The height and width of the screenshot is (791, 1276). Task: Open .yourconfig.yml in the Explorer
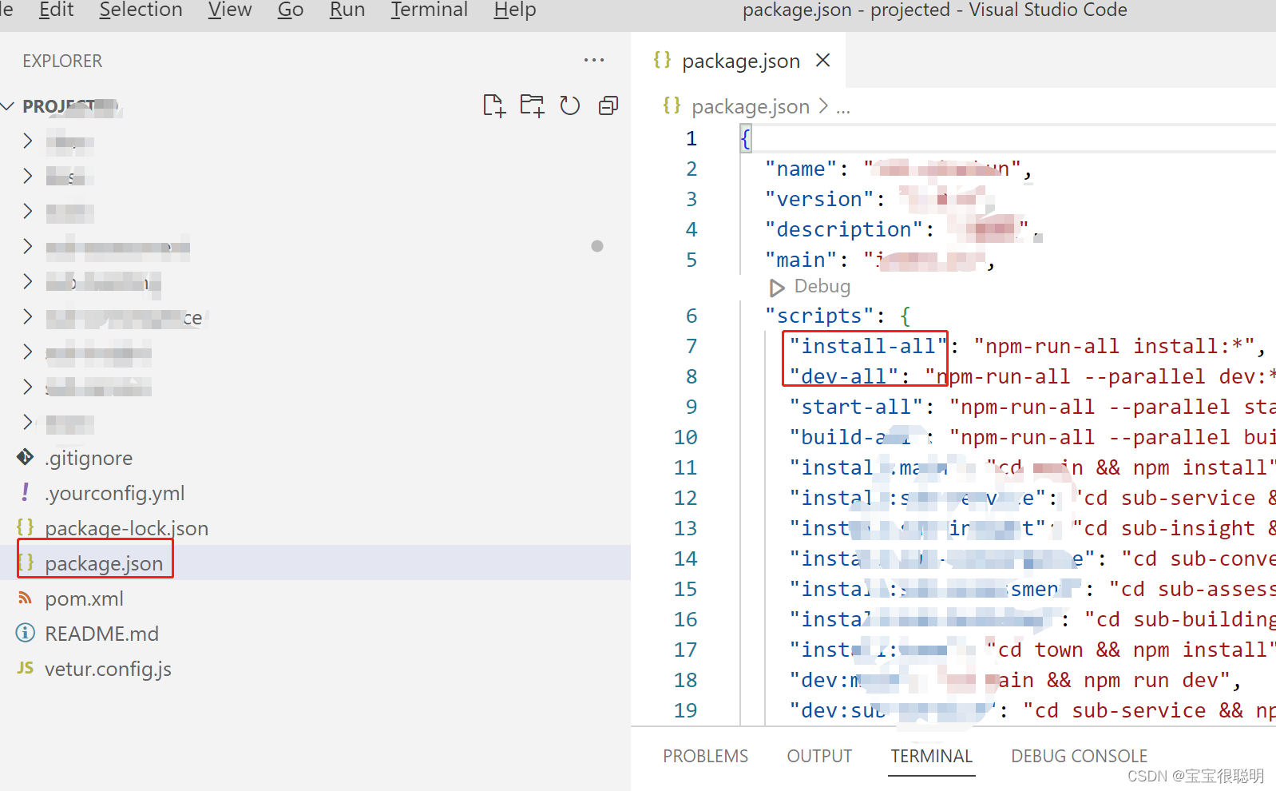[114, 493]
